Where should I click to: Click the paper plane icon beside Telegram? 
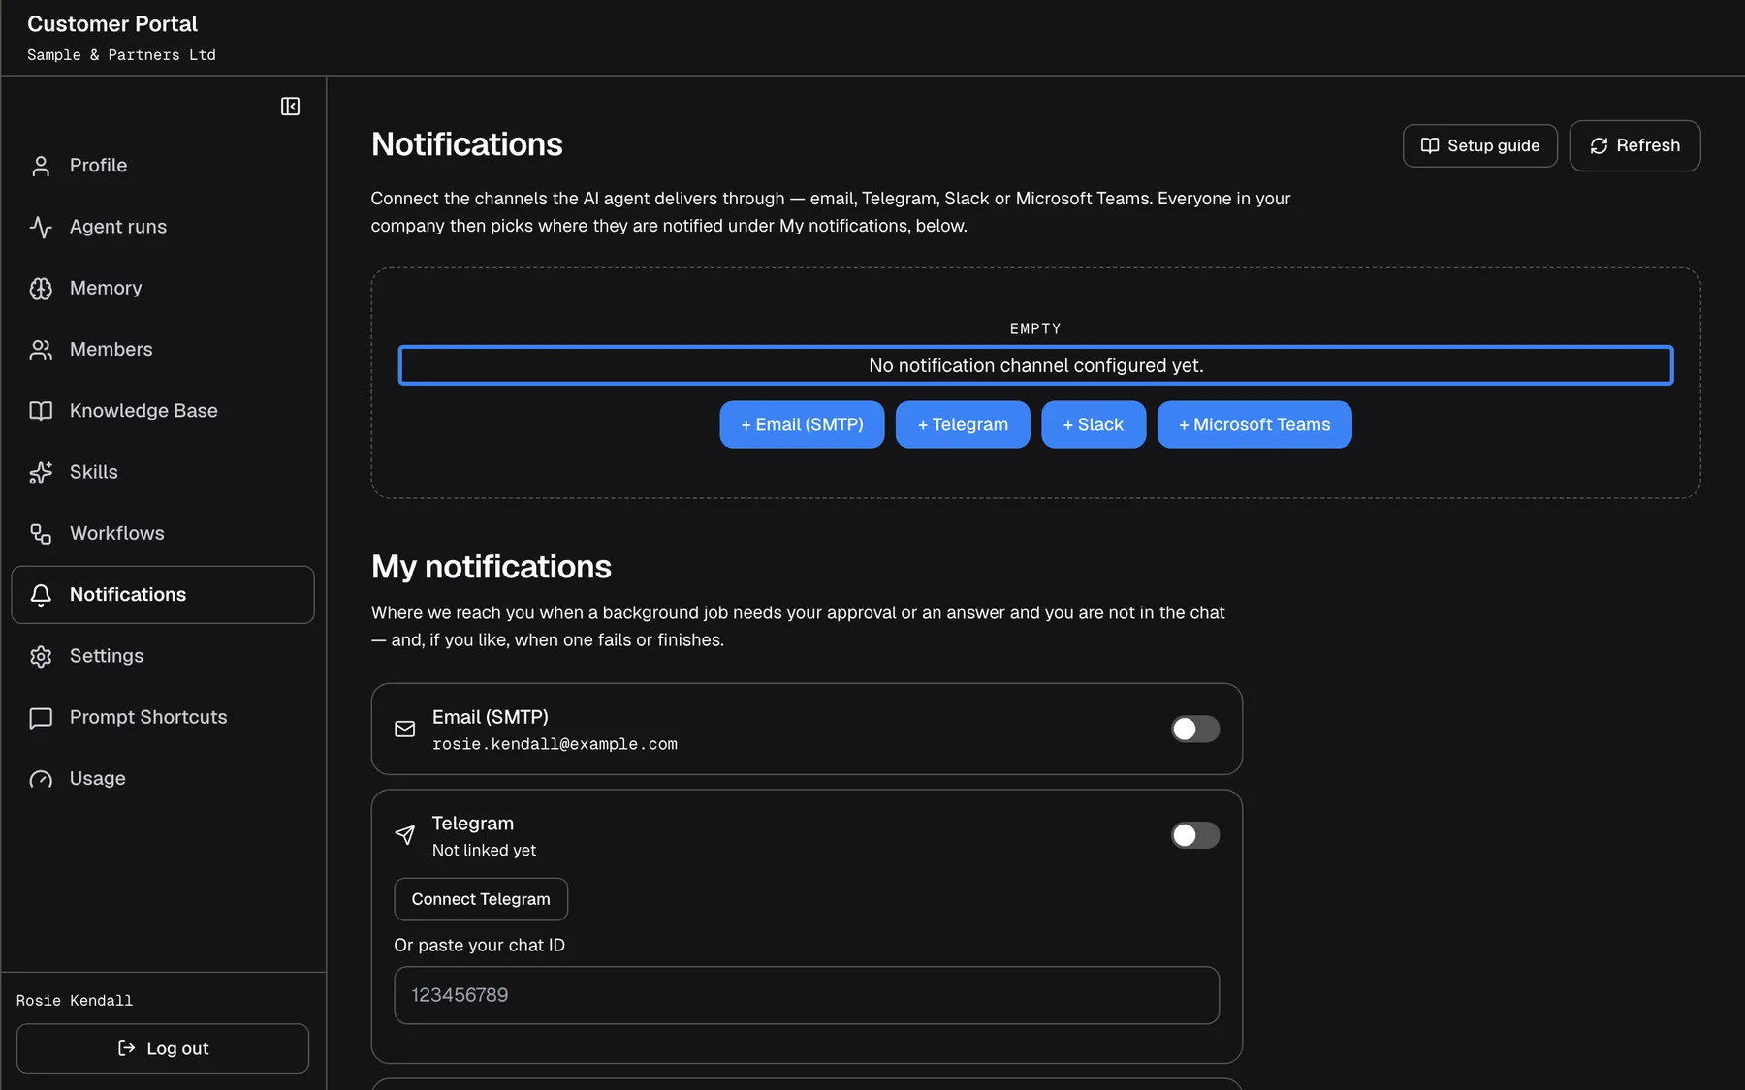(405, 835)
